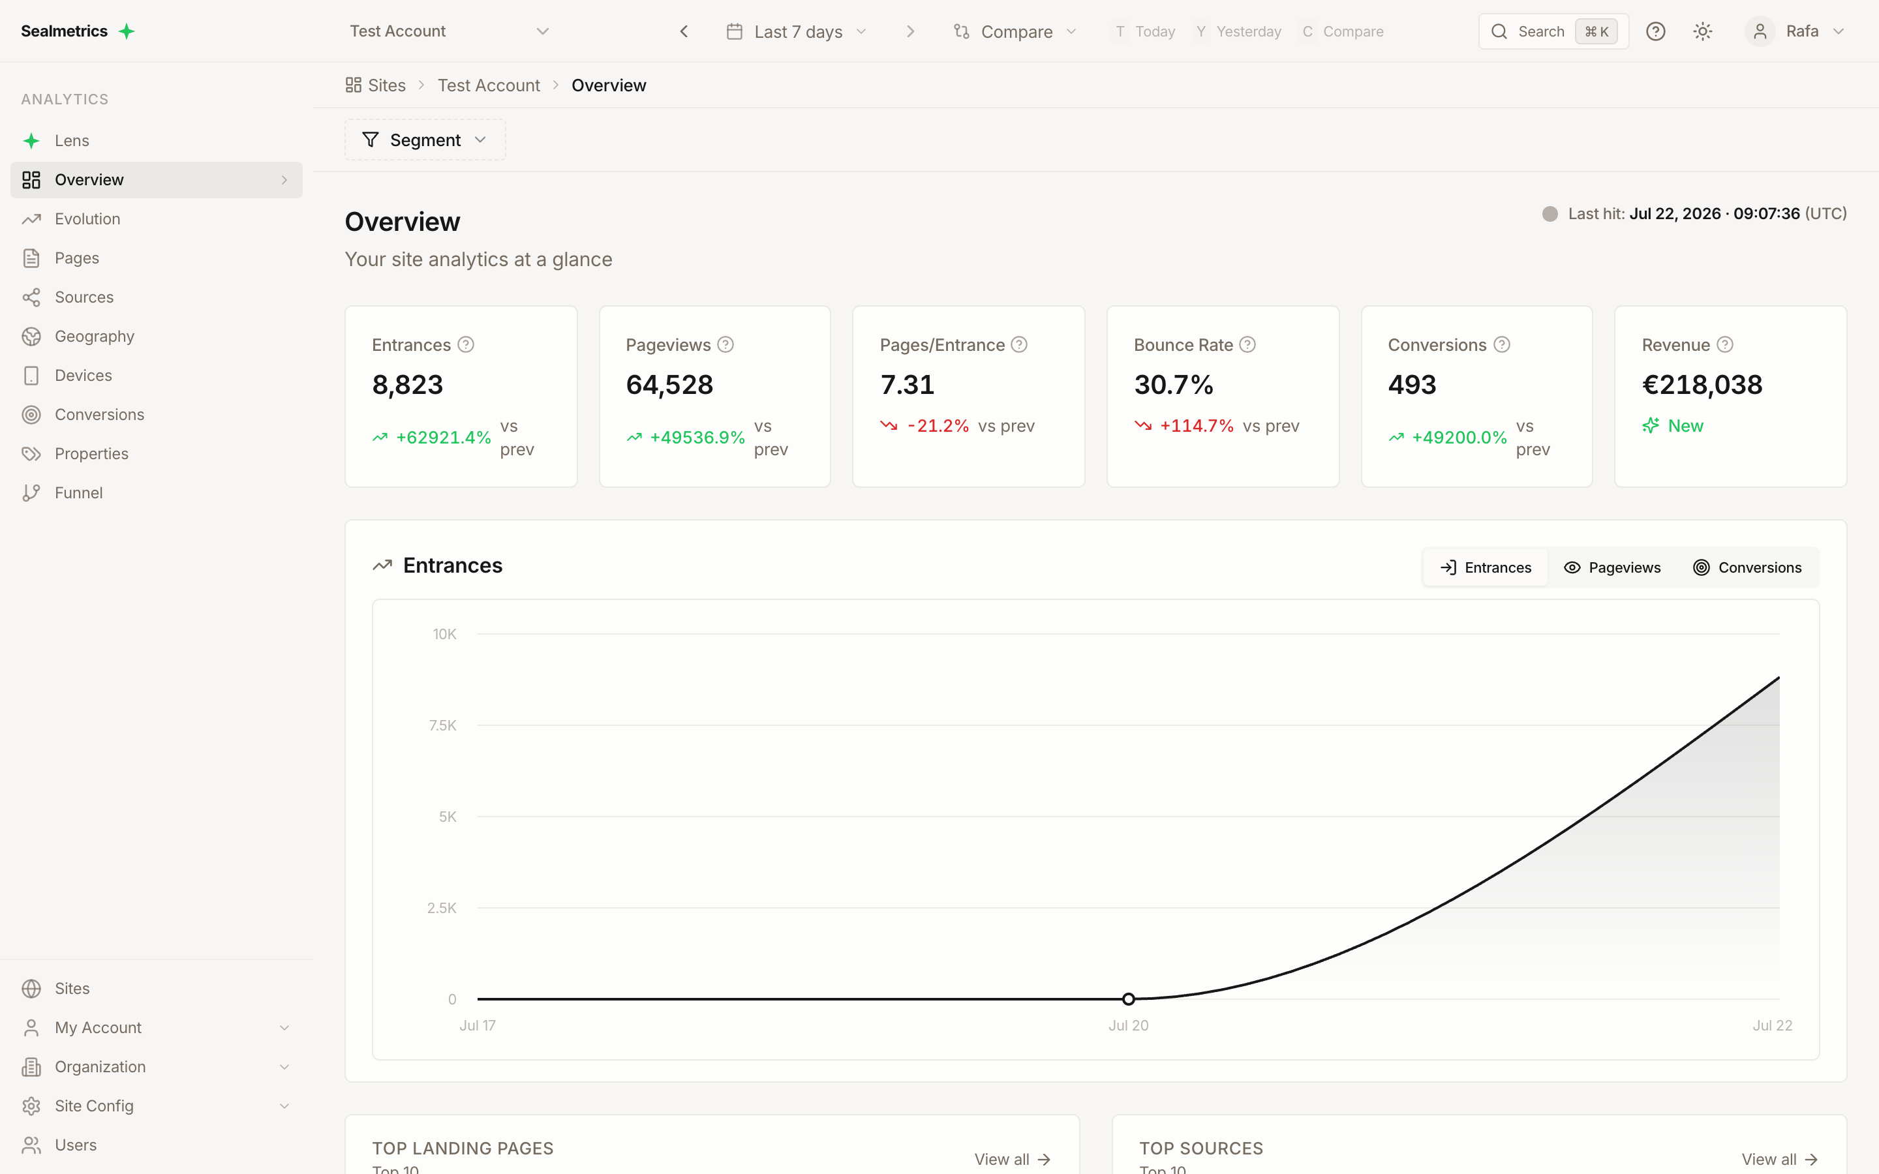The height and width of the screenshot is (1174, 1879).
Task: Click the Revenue card
Action: point(1730,396)
